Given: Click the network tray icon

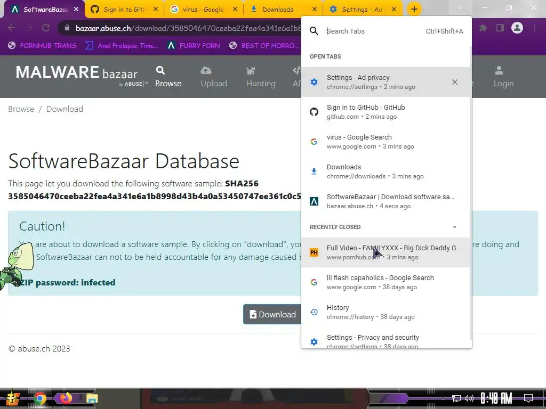Looking at the screenshot, I should (x=456, y=398).
